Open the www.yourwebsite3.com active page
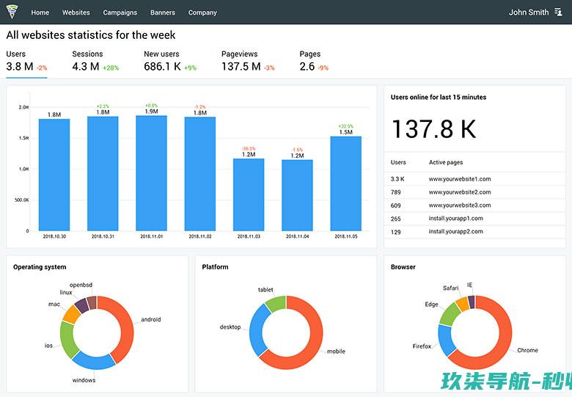 pos(460,205)
